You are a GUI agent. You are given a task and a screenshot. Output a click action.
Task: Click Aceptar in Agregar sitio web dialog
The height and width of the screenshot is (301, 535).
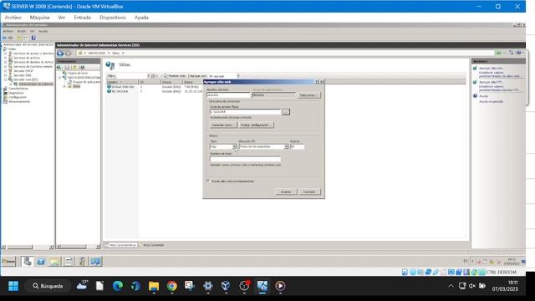[286, 191]
